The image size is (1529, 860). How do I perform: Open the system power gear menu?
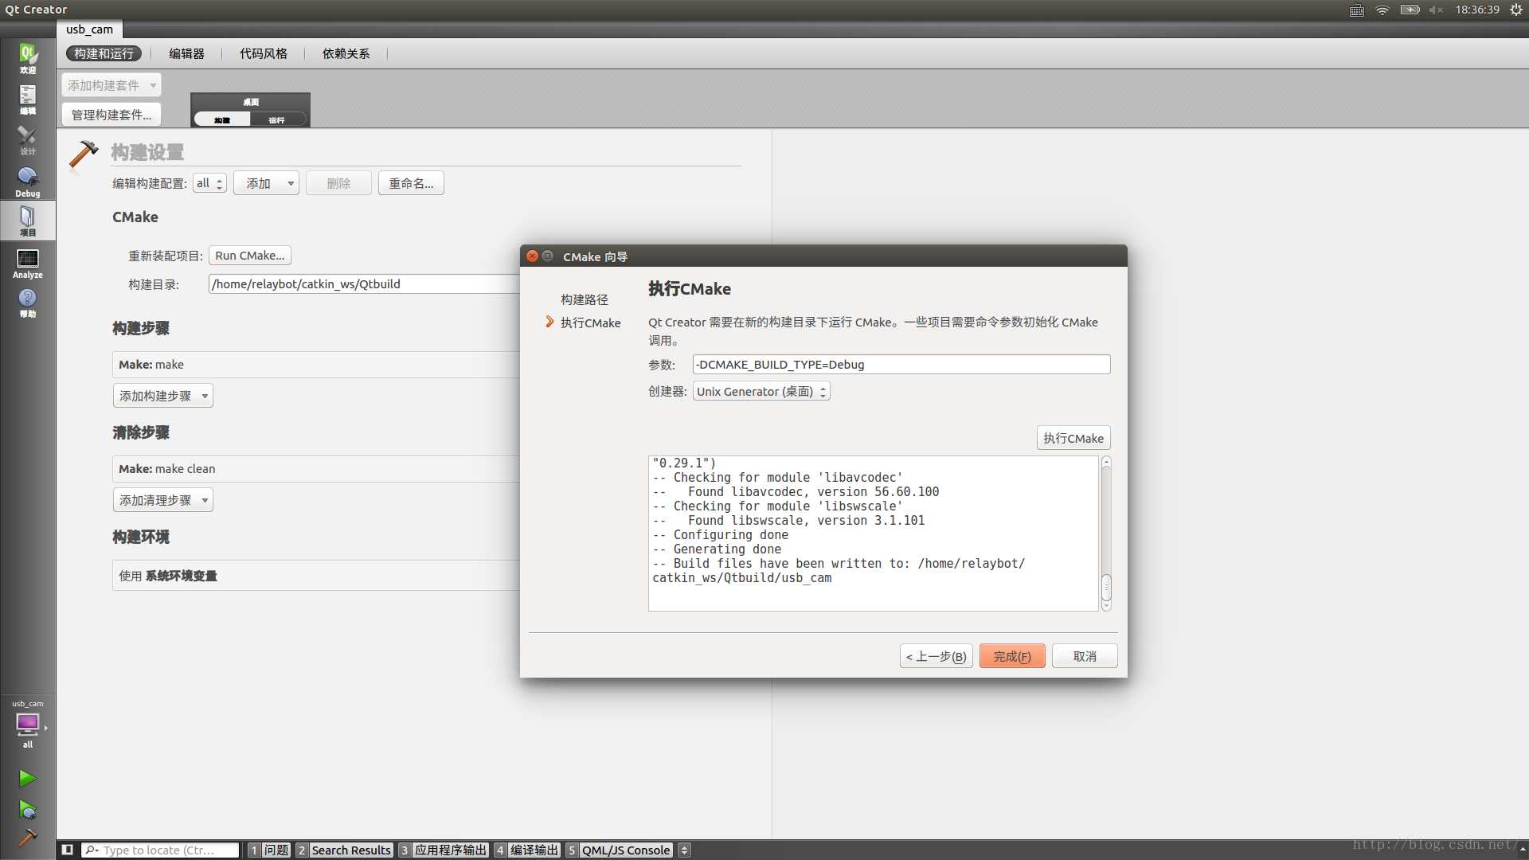tap(1516, 10)
